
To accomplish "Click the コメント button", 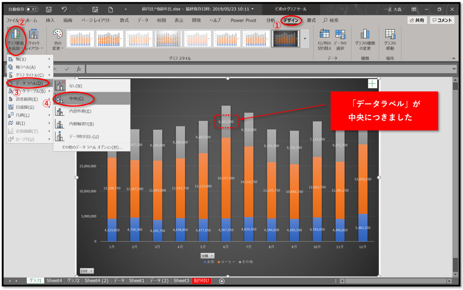I will [442, 20].
